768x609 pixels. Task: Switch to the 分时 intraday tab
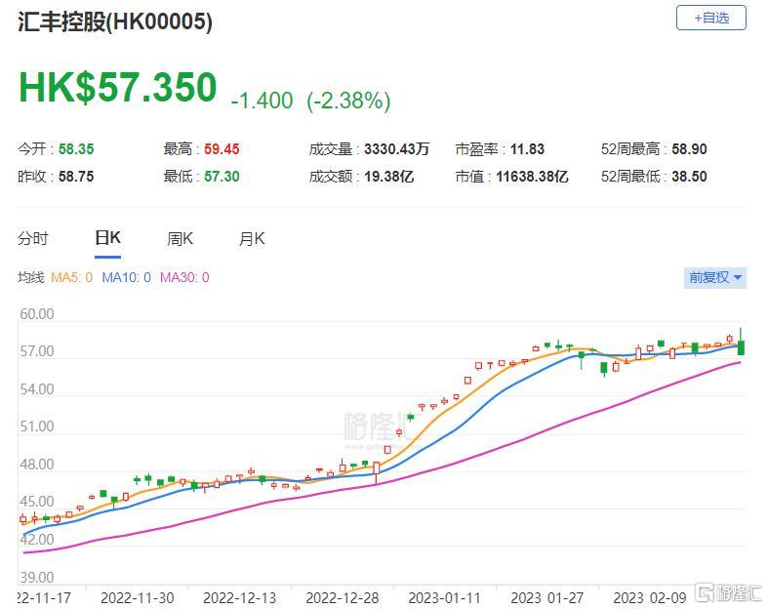pyautogui.click(x=33, y=239)
